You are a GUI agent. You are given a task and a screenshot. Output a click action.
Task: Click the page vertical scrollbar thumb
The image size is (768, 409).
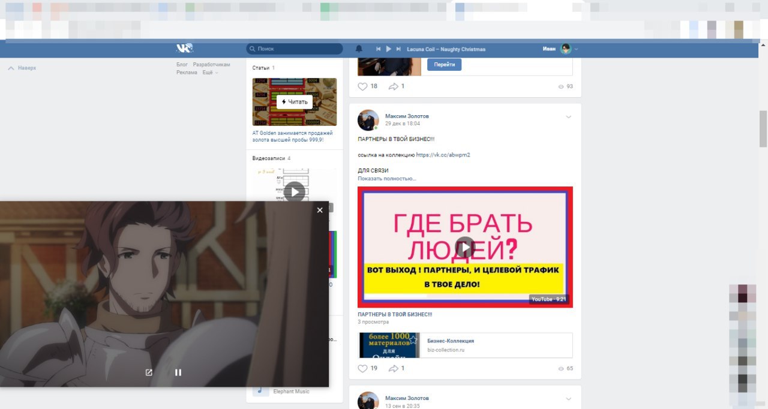(x=763, y=129)
